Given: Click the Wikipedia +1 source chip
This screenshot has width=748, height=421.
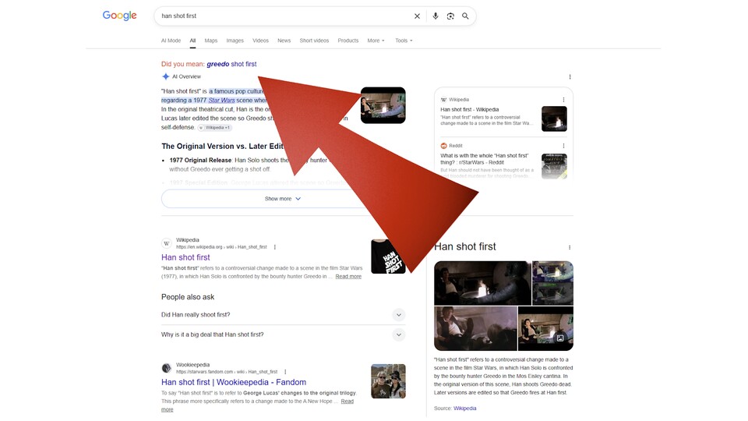Looking at the screenshot, I should click(215, 127).
